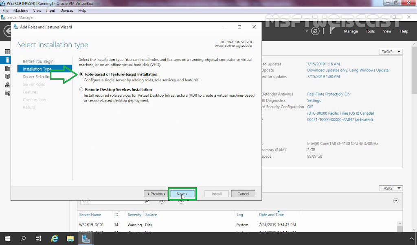Open taskbar search magnifier
The image size is (417, 245).
click(x=23, y=238)
